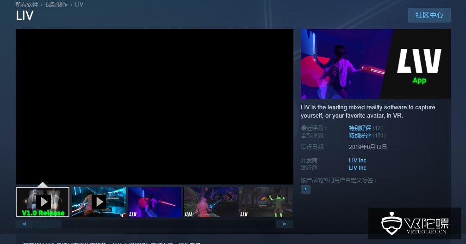The height and width of the screenshot is (244, 466).
Task: Select the pink figure screenshot thumbnail
Action: pyautogui.click(x=210, y=202)
